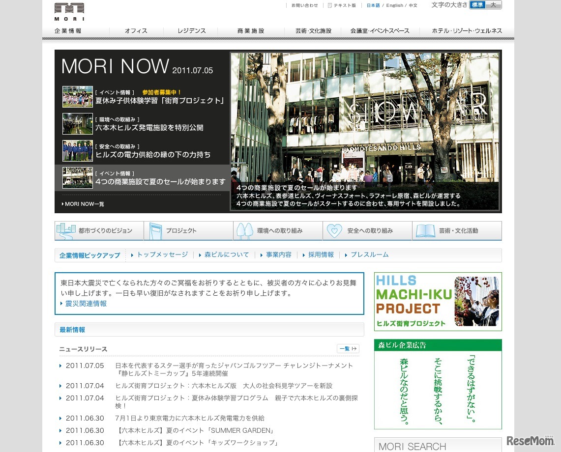Viewport: 561px width, 452px height.
Task: Click the project document icon
Action: (x=155, y=231)
